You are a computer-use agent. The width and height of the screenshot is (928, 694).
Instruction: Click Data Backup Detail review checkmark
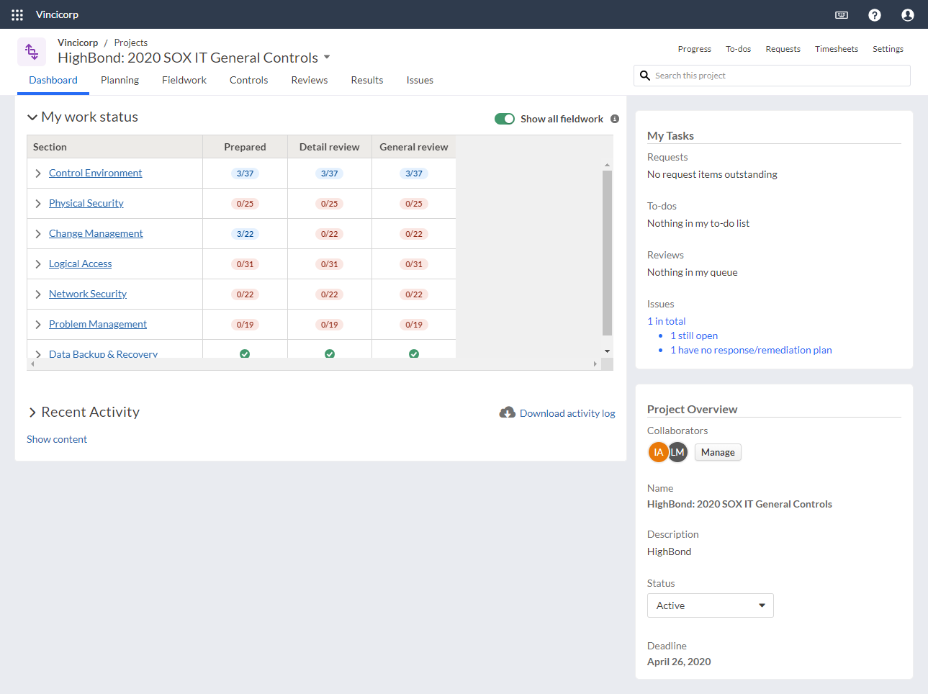[330, 353]
